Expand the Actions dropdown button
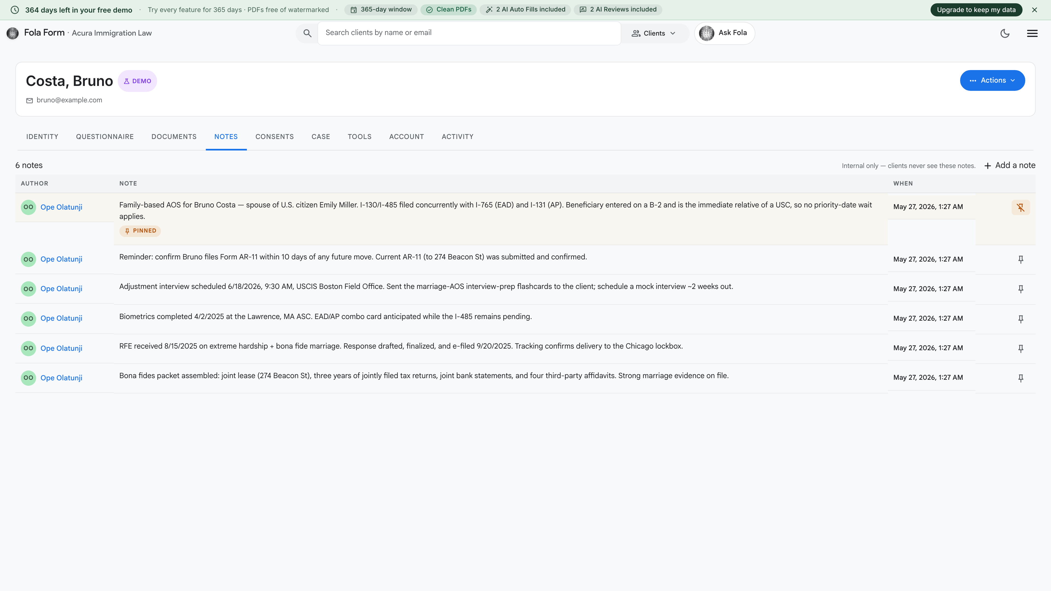1051x591 pixels. (x=992, y=80)
